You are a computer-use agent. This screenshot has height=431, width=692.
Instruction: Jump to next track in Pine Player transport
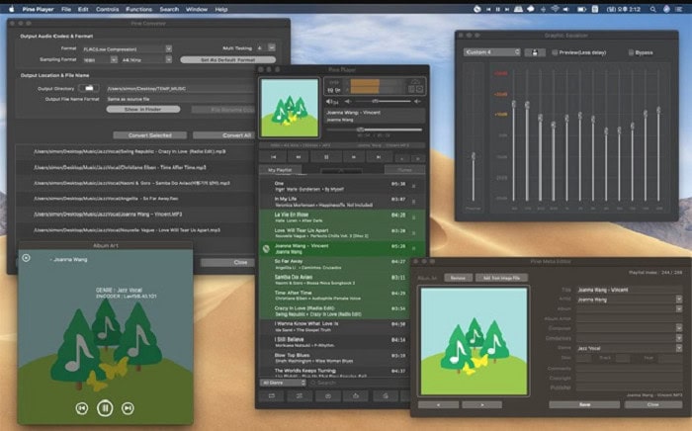point(379,156)
